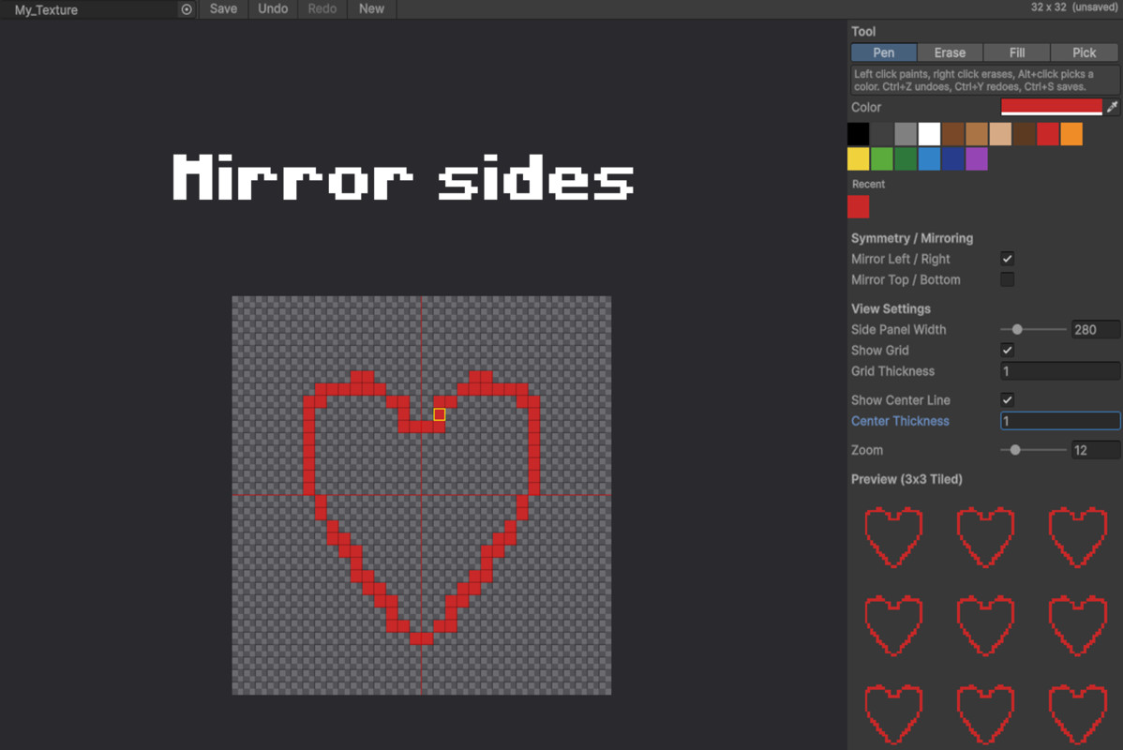
Task: Click the Side Panel Width slider handle
Action: (x=1017, y=329)
